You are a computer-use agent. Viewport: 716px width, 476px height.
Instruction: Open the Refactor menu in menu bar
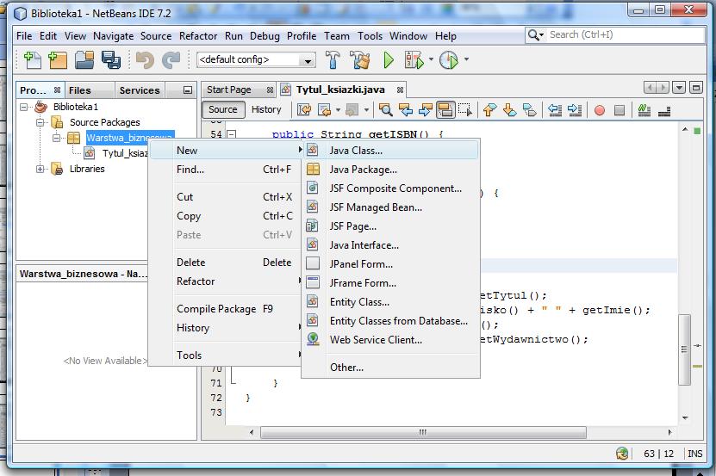198,36
